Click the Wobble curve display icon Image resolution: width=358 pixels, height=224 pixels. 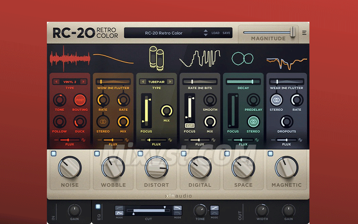(113, 58)
